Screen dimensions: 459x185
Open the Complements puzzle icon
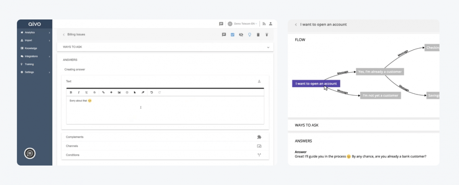coord(259,137)
